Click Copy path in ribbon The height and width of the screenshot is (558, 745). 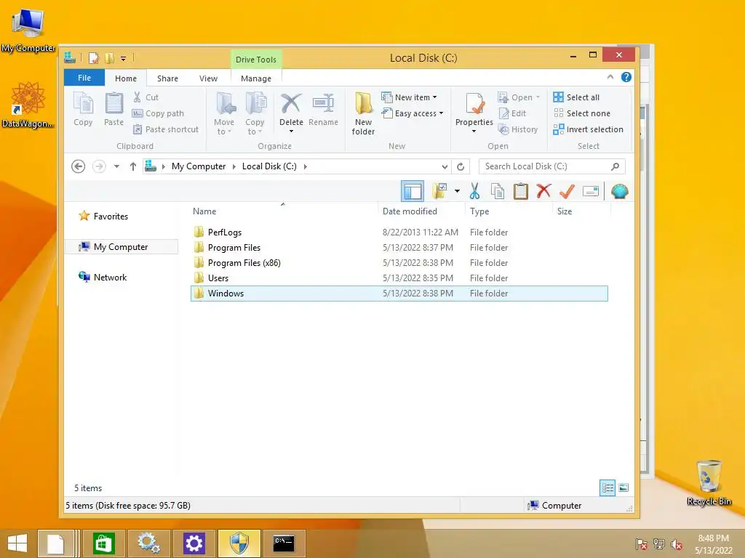click(x=158, y=113)
